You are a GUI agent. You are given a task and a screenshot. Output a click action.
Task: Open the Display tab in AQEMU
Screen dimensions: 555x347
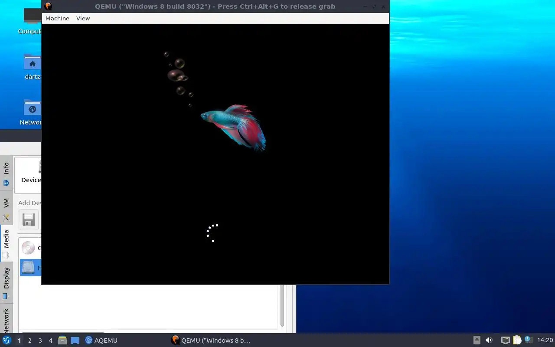pyautogui.click(x=6, y=283)
